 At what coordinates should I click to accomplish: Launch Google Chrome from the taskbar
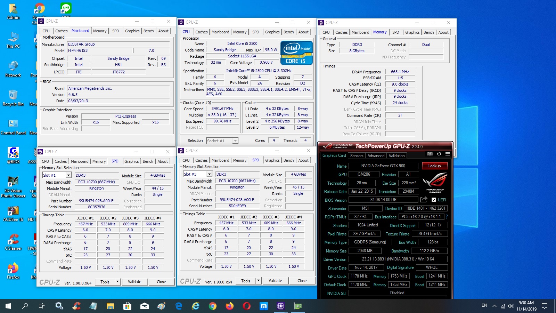pos(213,306)
